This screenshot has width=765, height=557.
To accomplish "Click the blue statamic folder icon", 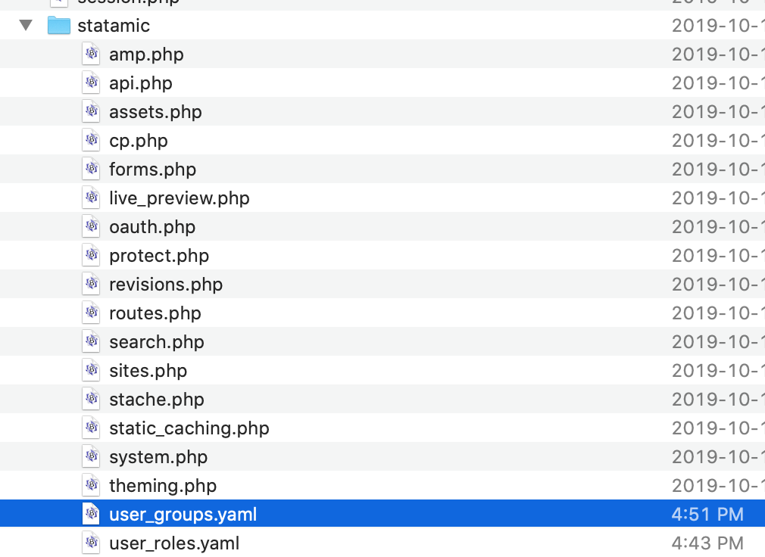I will [x=58, y=25].
